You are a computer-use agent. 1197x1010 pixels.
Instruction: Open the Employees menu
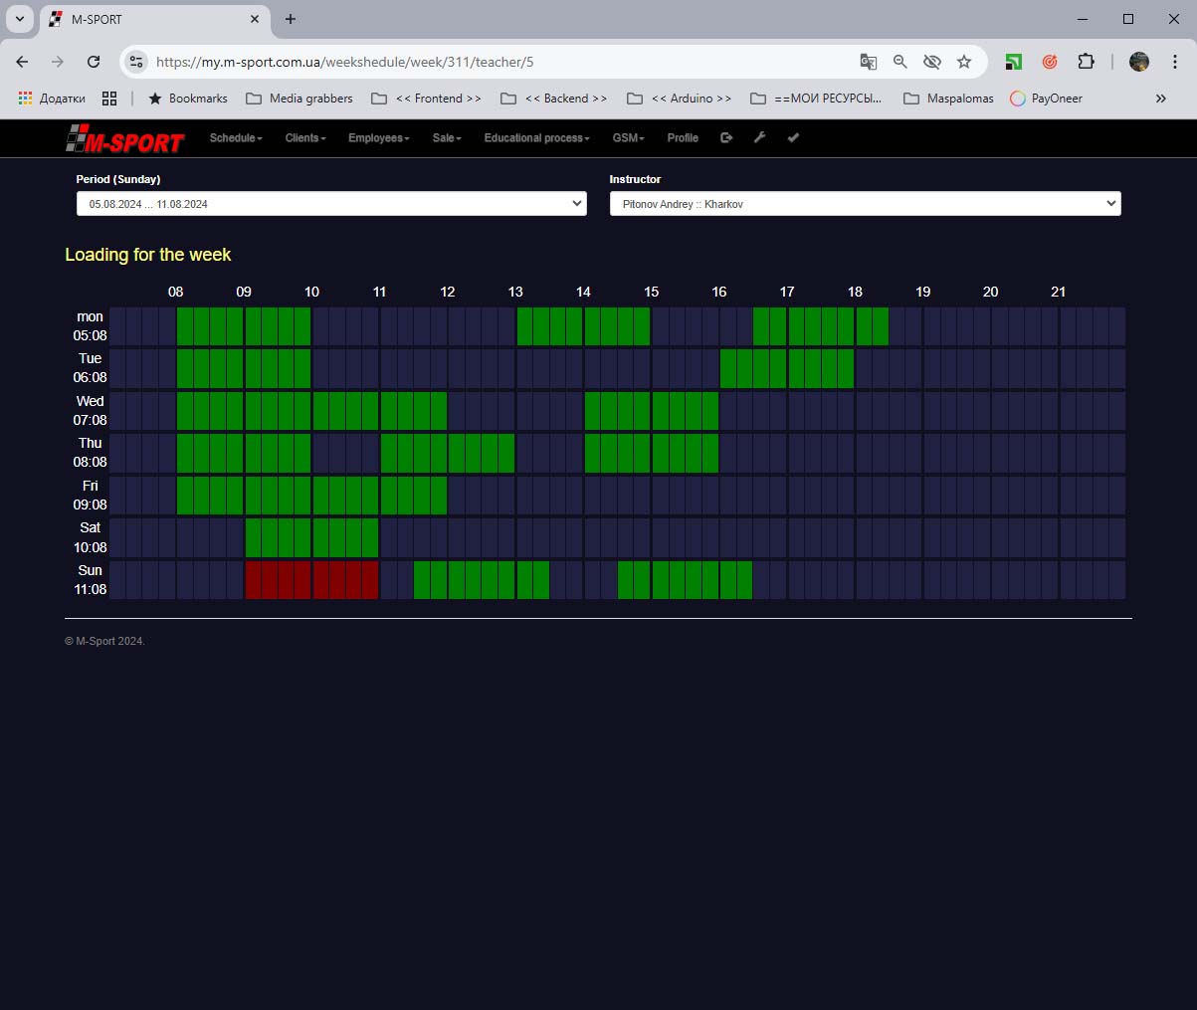click(378, 138)
